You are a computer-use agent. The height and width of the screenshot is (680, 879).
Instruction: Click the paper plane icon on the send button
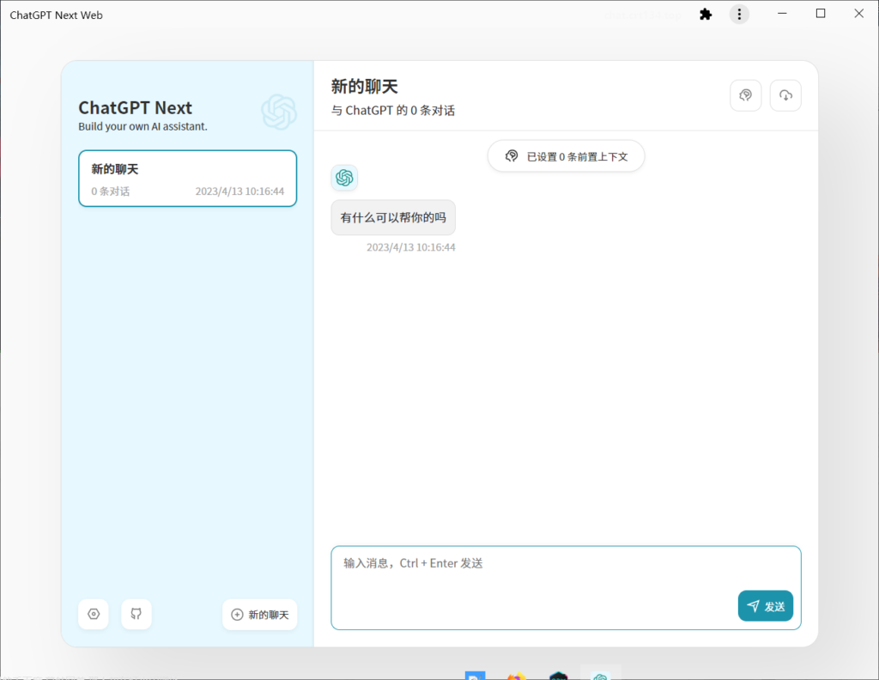[x=754, y=605]
